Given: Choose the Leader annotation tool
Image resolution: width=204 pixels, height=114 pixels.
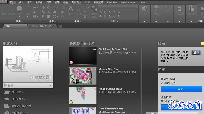Looking at the screenshot, I should pos(85,12).
